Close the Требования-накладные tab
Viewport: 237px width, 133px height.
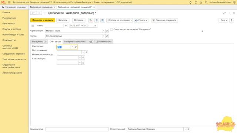[x=54, y=7]
